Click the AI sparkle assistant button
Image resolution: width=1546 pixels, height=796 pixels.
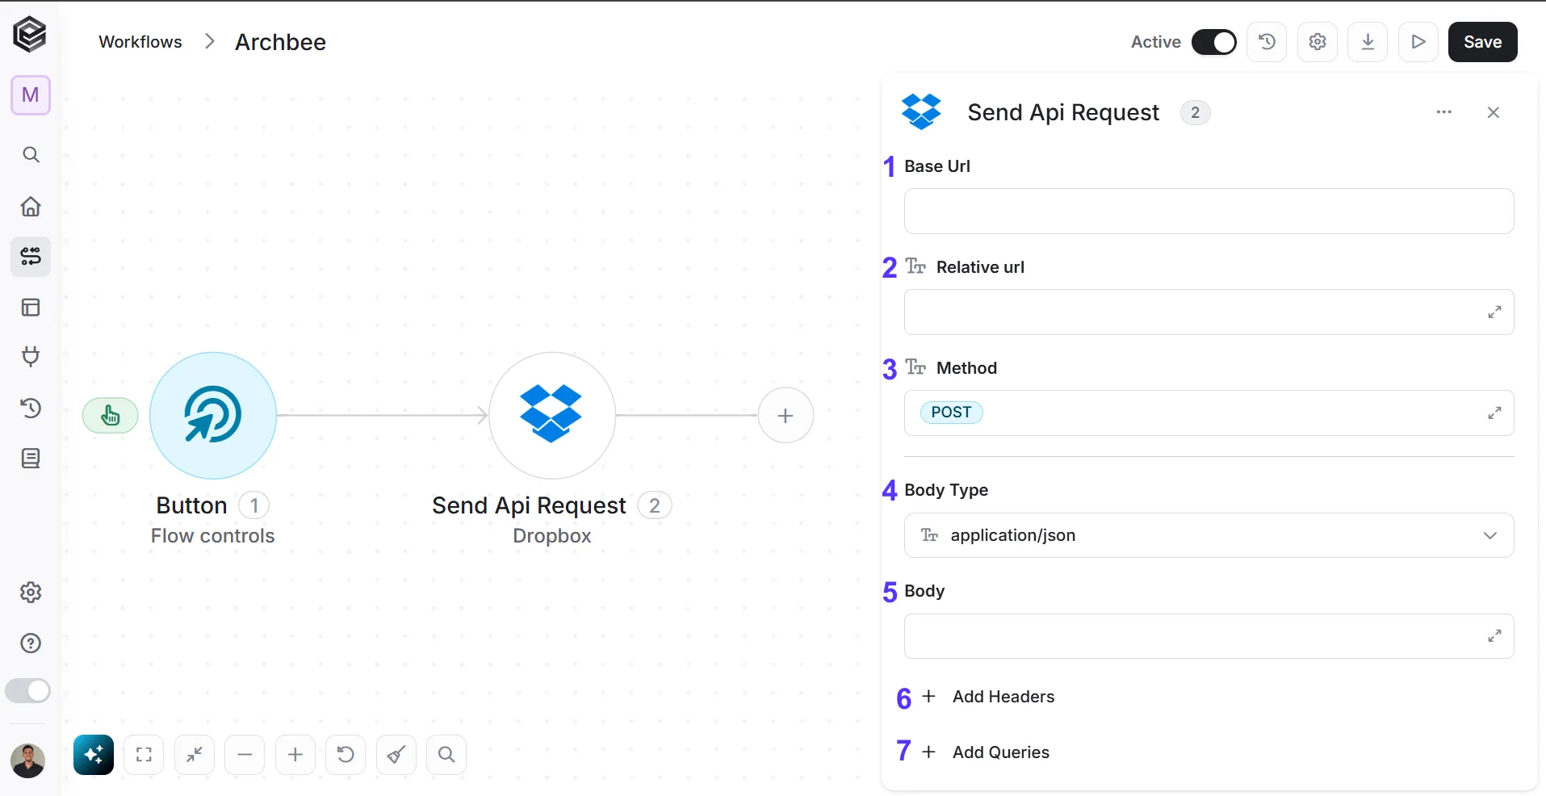click(94, 755)
